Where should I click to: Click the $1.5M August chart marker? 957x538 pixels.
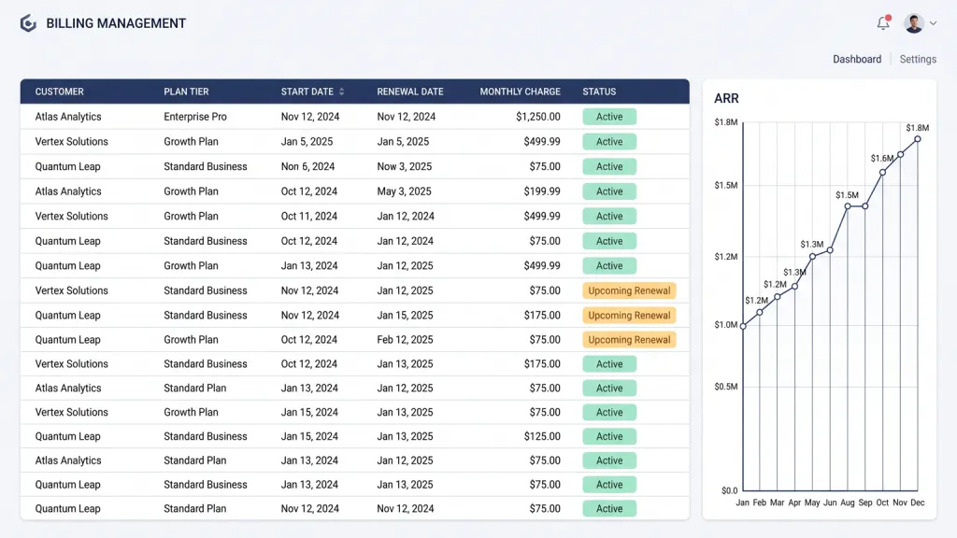pyautogui.click(x=848, y=206)
